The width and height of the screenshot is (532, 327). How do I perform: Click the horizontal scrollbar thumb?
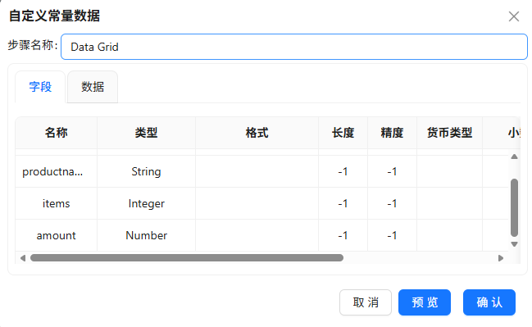(x=187, y=258)
